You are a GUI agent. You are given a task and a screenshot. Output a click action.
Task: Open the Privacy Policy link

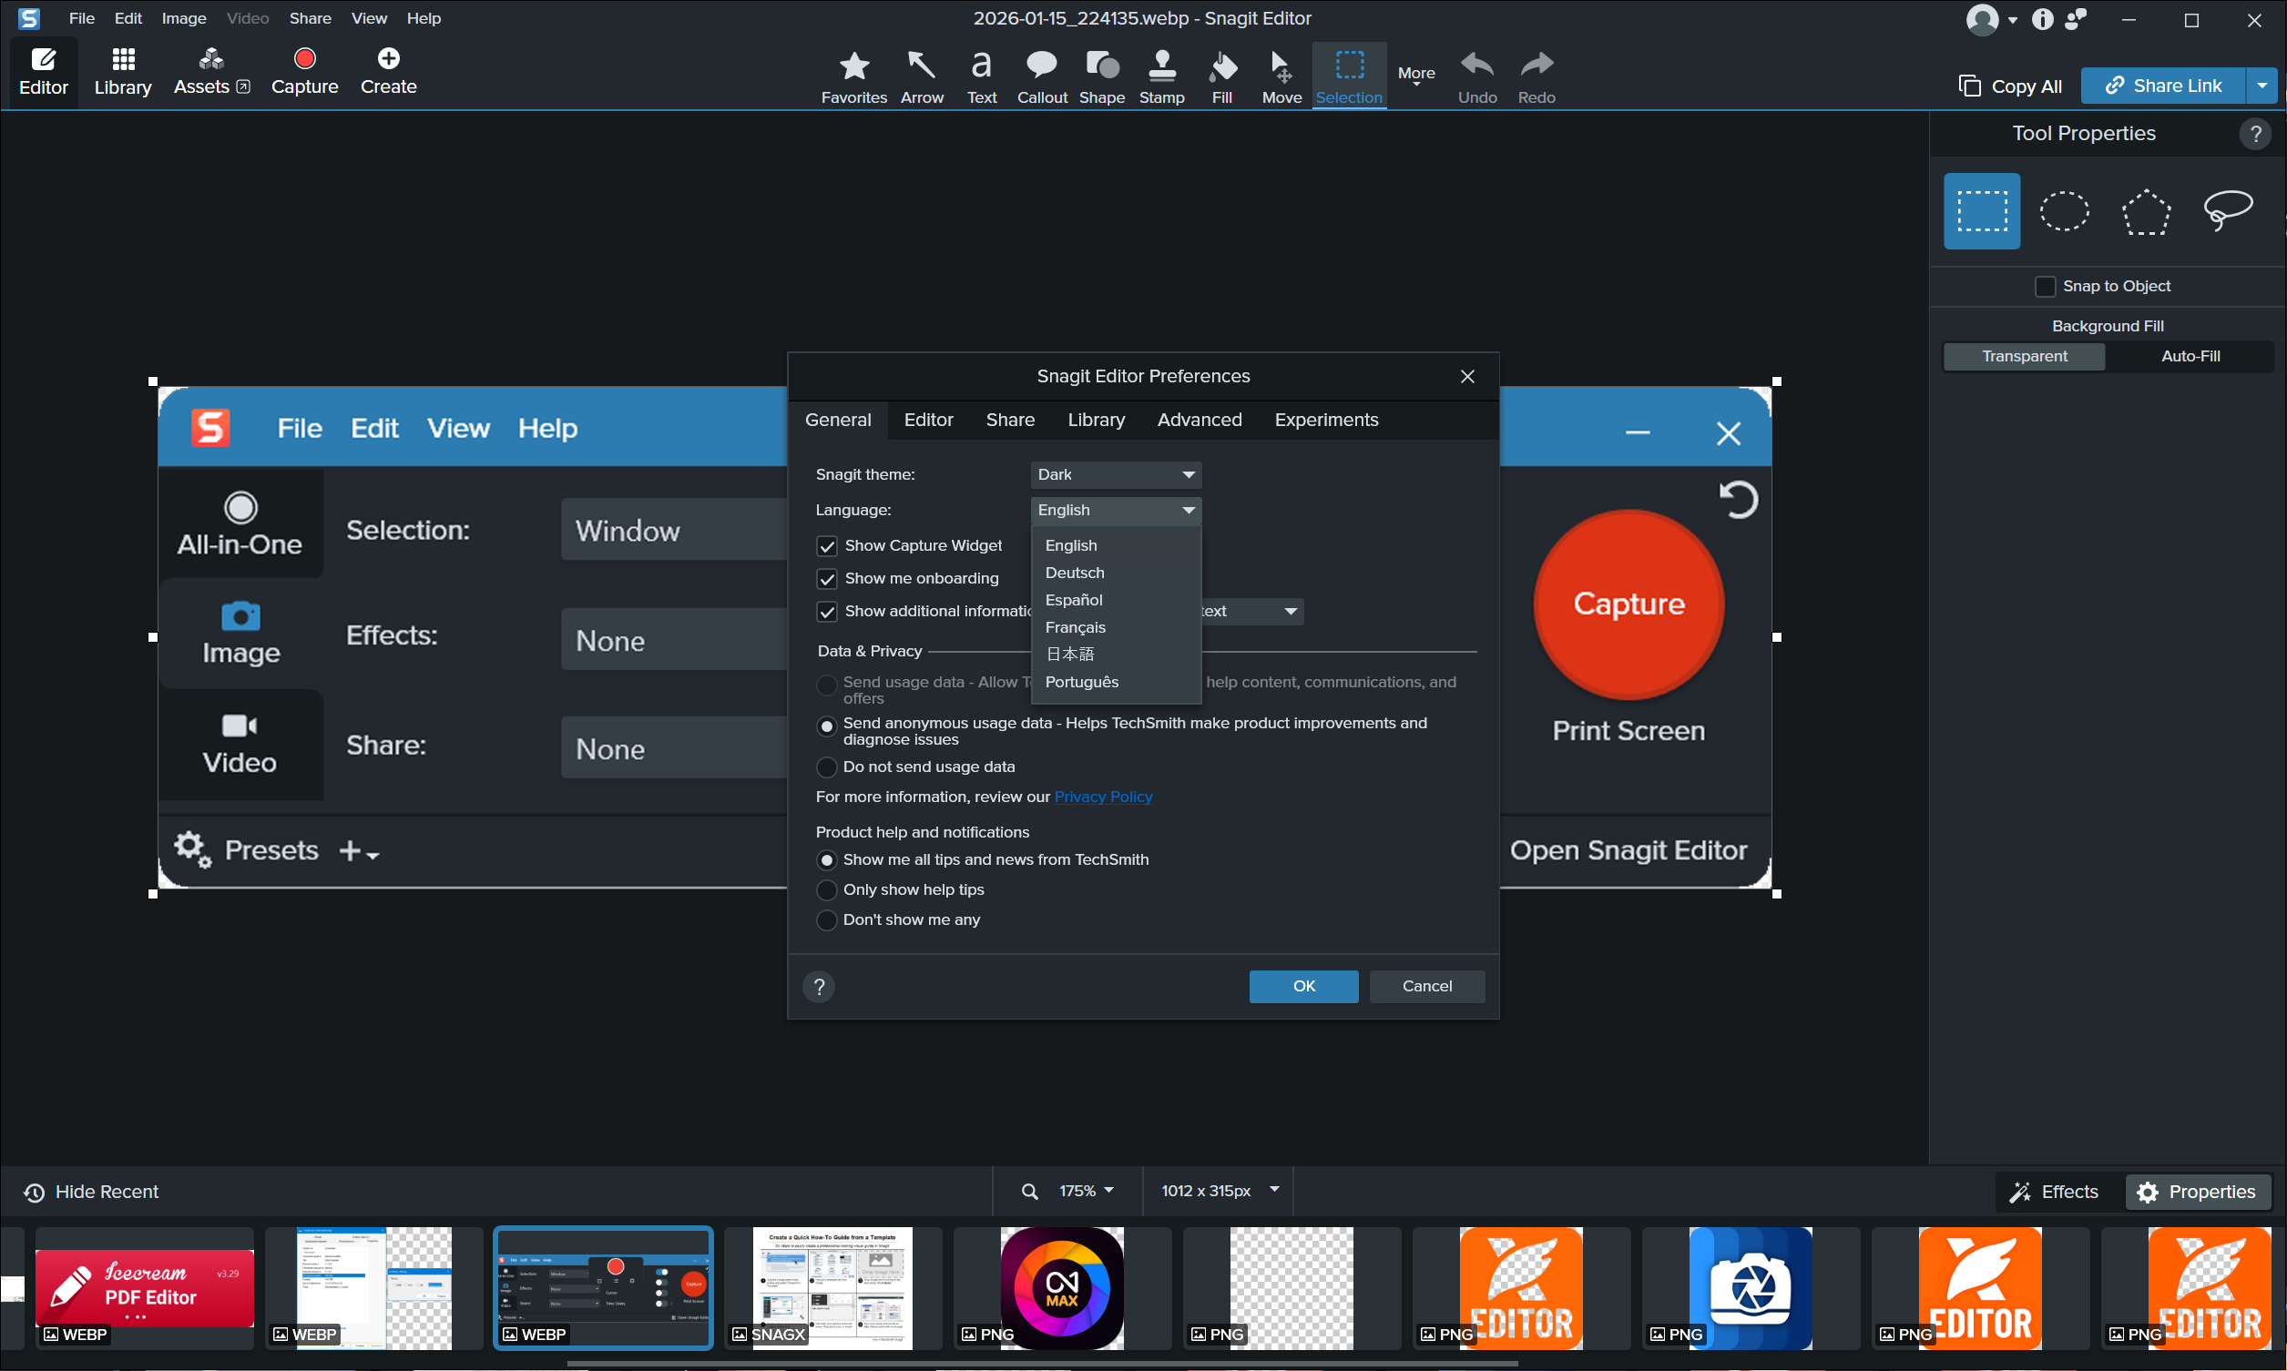click(1102, 797)
